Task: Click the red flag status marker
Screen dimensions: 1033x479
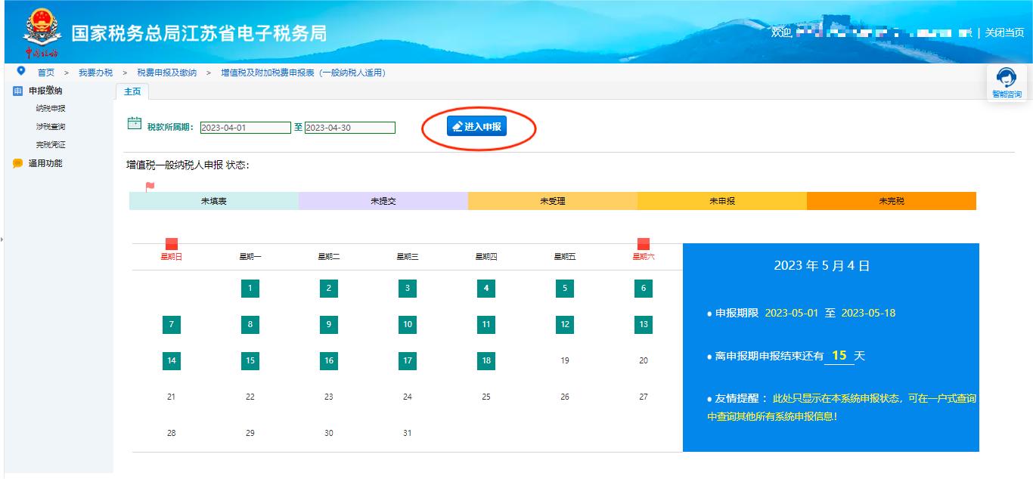Action: tap(150, 187)
